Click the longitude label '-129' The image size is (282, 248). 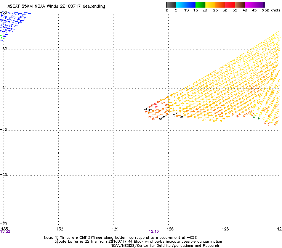coord(114,229)
